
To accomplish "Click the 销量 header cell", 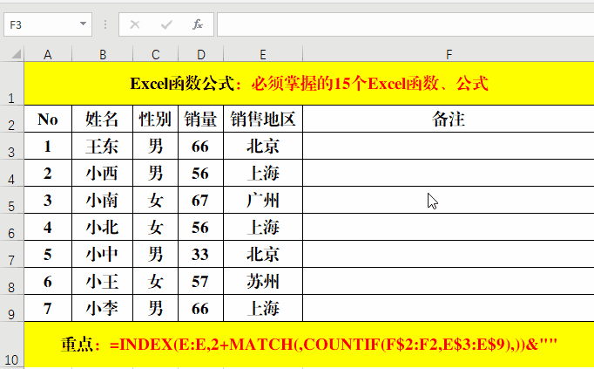I will tap(201, 120).
